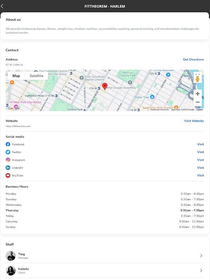This screenshot has height=280, width=210.
Task: Click Get Directions link
Action: point(194,59)
